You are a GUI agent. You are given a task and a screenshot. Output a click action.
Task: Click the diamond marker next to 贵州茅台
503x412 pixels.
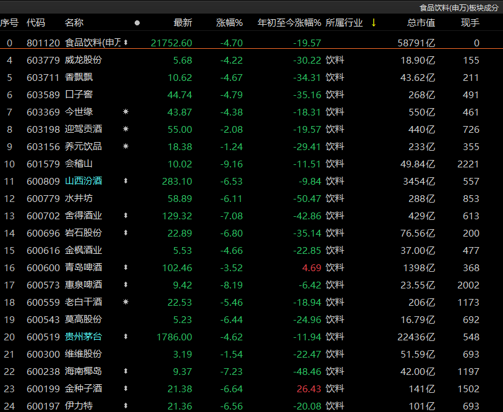coord(126,337)
